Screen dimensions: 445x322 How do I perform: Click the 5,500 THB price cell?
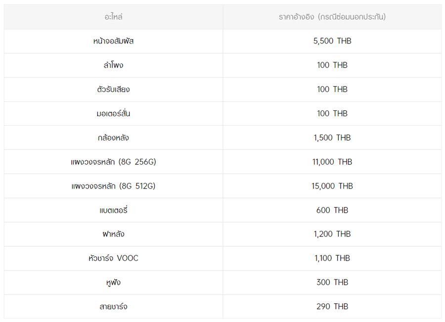(332, 41)
